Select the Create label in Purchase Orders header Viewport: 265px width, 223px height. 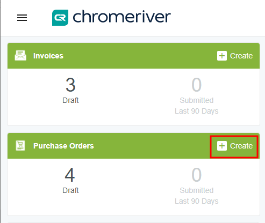[241, 146]
